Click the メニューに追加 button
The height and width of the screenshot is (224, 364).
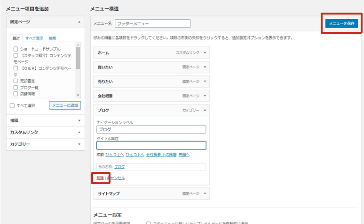[x=65, y=105]
